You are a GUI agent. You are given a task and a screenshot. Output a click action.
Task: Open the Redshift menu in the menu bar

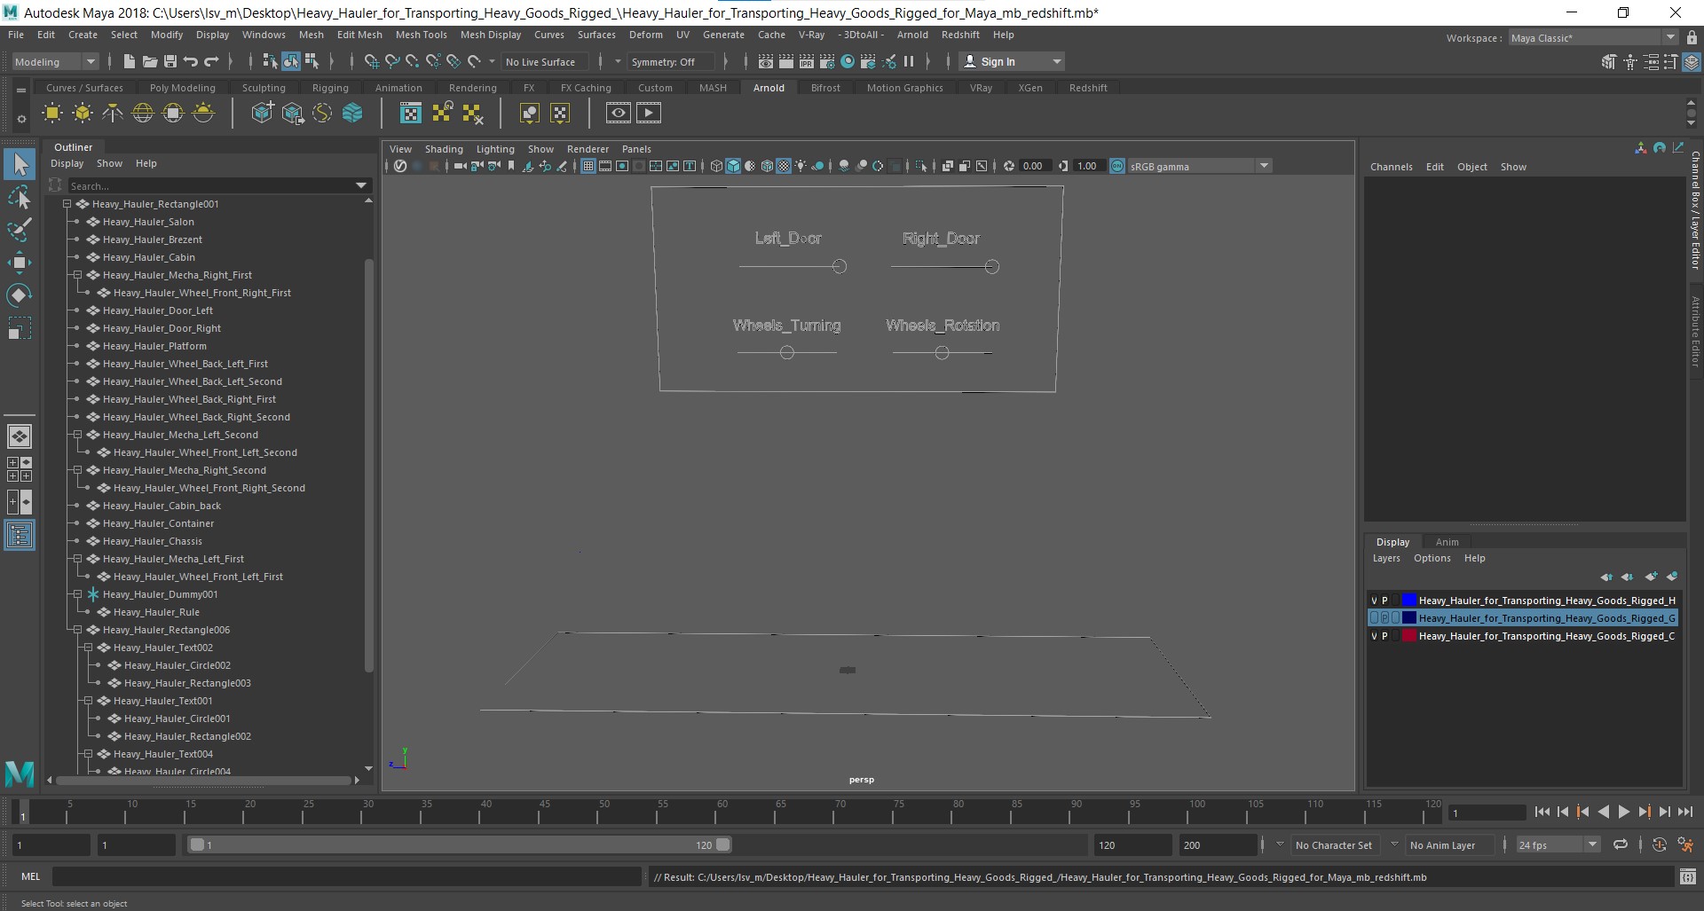point(960,35)
